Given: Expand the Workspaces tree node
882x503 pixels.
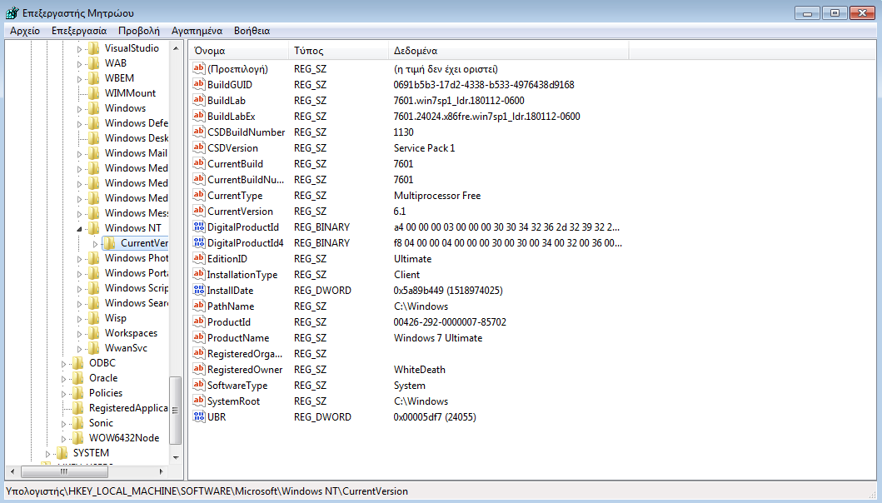Looking at the screenshot, I should (79, 334).
